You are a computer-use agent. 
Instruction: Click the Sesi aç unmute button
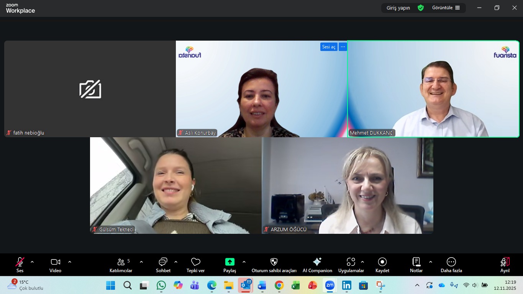(x=328, y=47)
